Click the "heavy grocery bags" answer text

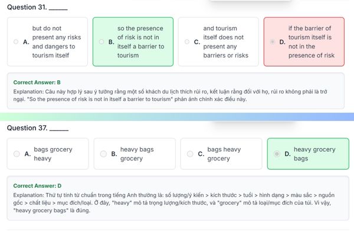[314, 154]
